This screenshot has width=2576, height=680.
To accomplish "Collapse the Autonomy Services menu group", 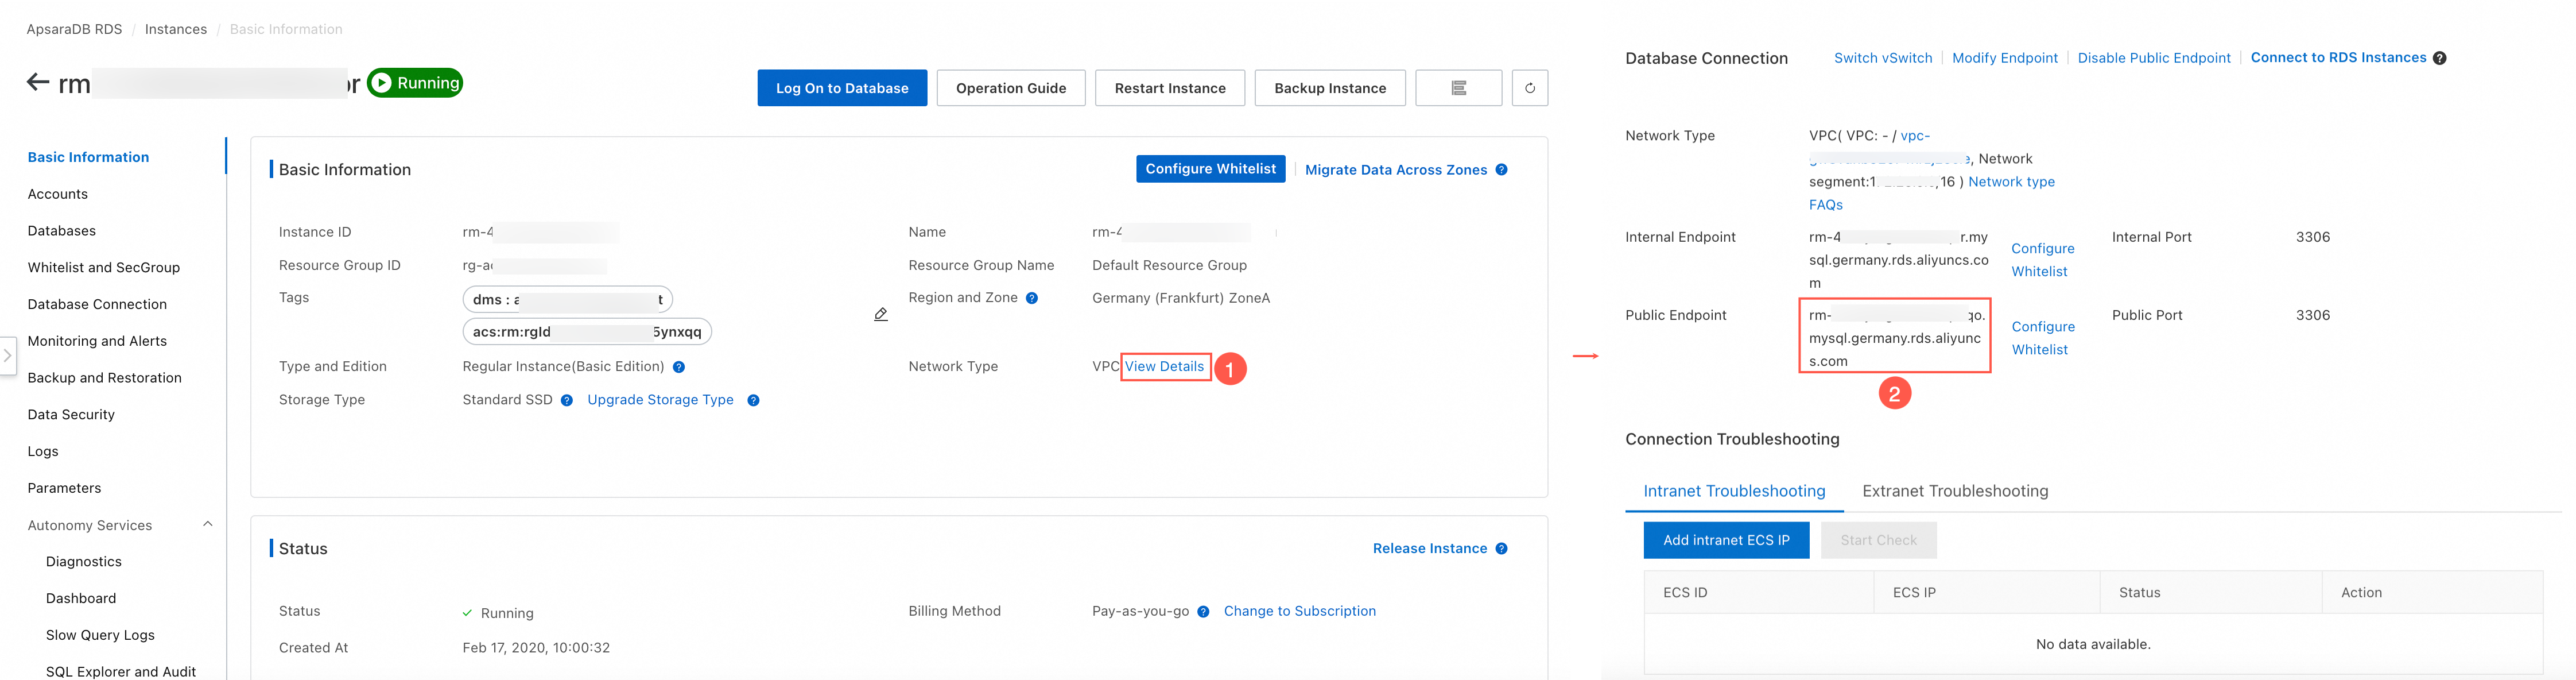I will click(x=208, y=525).
